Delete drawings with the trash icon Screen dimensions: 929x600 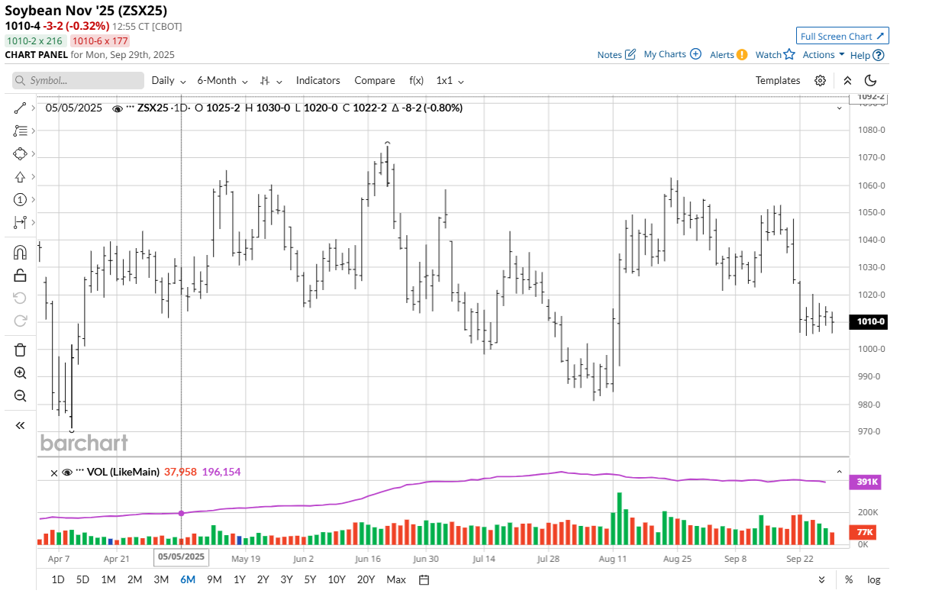[20, 350]
